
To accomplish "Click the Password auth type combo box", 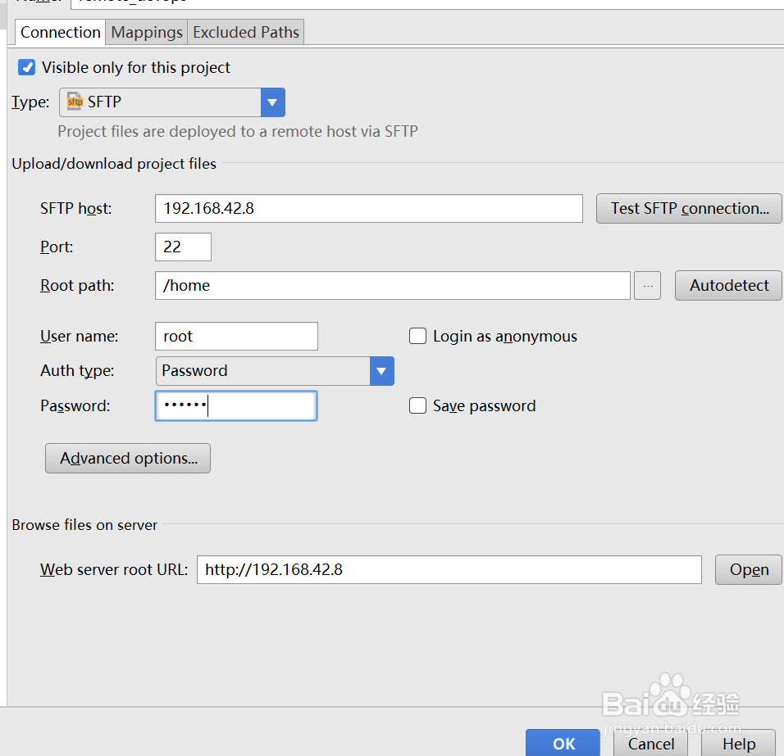I will (262, 371).
